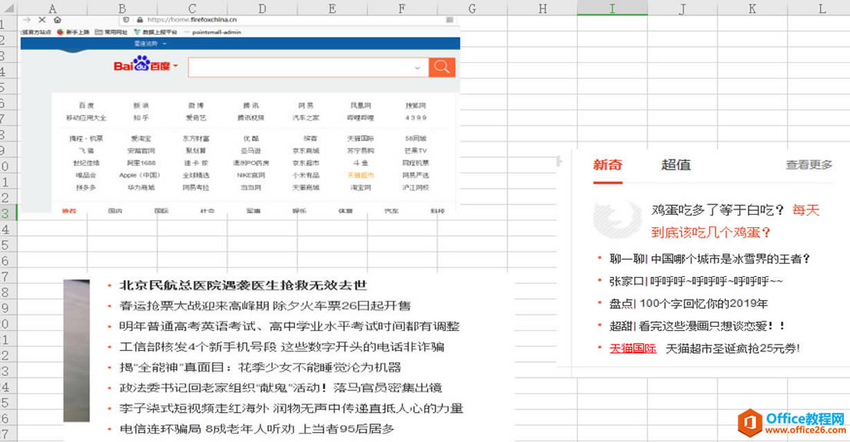Open the orange 天猫超市 site link
This screenshot has width=850, height=442.
coord(360,175)
